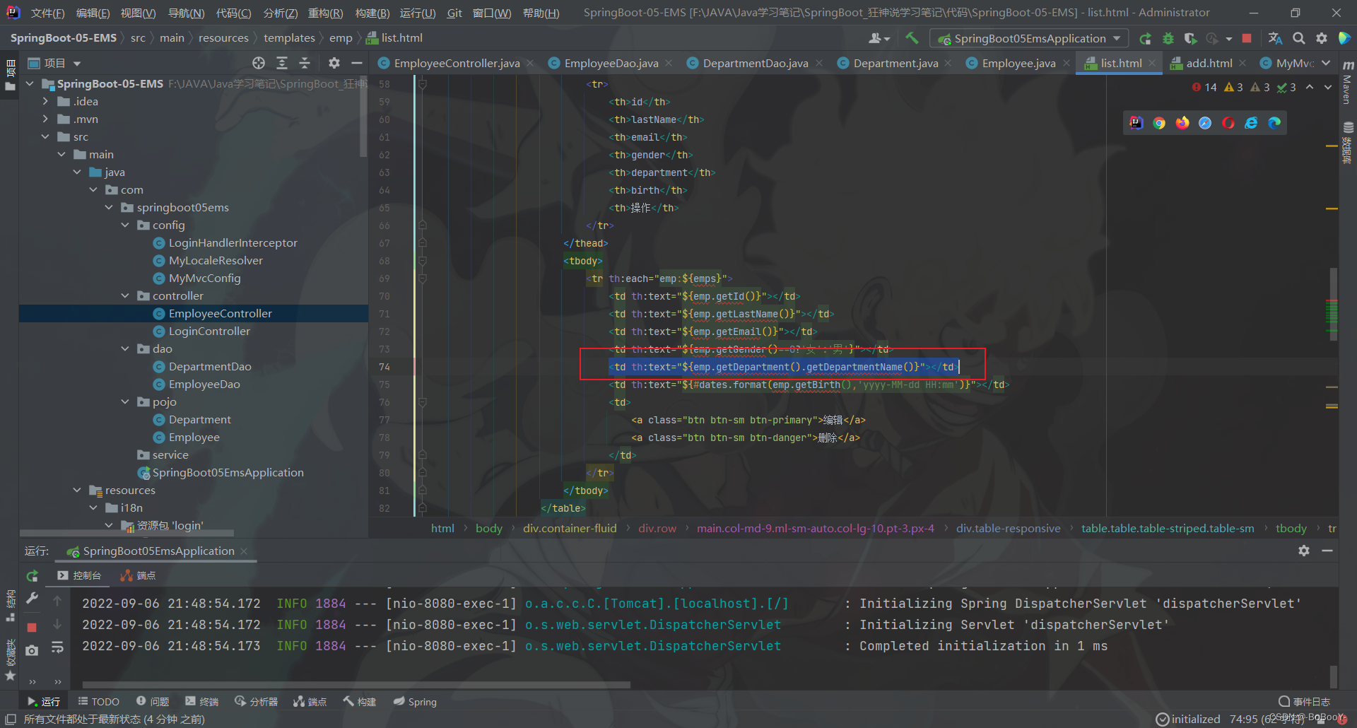The height and width of the screenshot is (728, 1357).
Task: Run the application with green rerun icon
Action: [1146, 38]
